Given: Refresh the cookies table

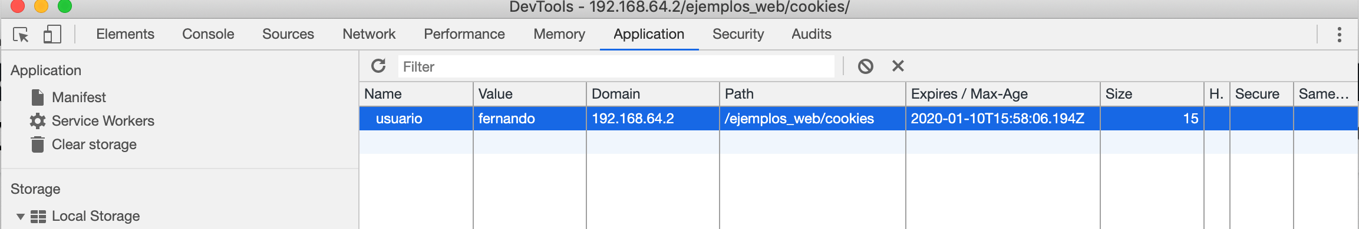Looking at the screenshot, I should coord(378,66).
